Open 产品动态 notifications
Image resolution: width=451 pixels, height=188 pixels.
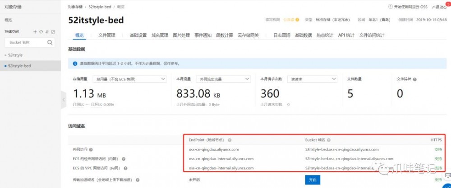(x=439, y=7)
